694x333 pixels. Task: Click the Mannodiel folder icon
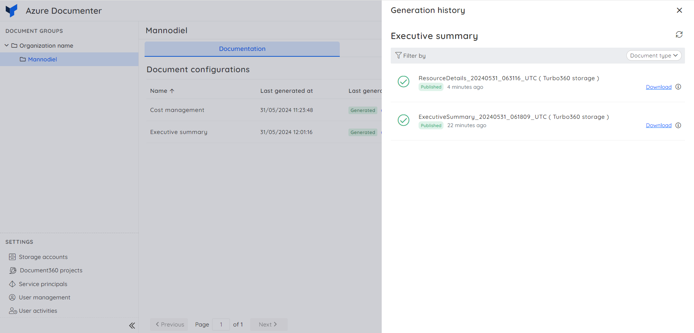click(x=23, y=59)
